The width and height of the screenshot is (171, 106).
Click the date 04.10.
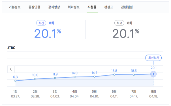click(95, 96)
